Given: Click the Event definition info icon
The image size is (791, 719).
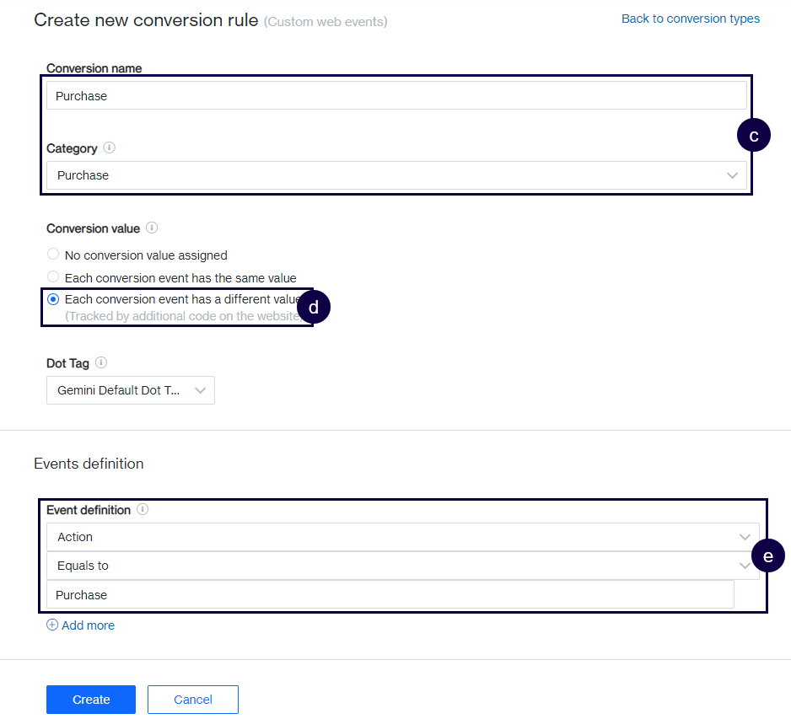Looking at the screenshot, I should tap(141, 510).
